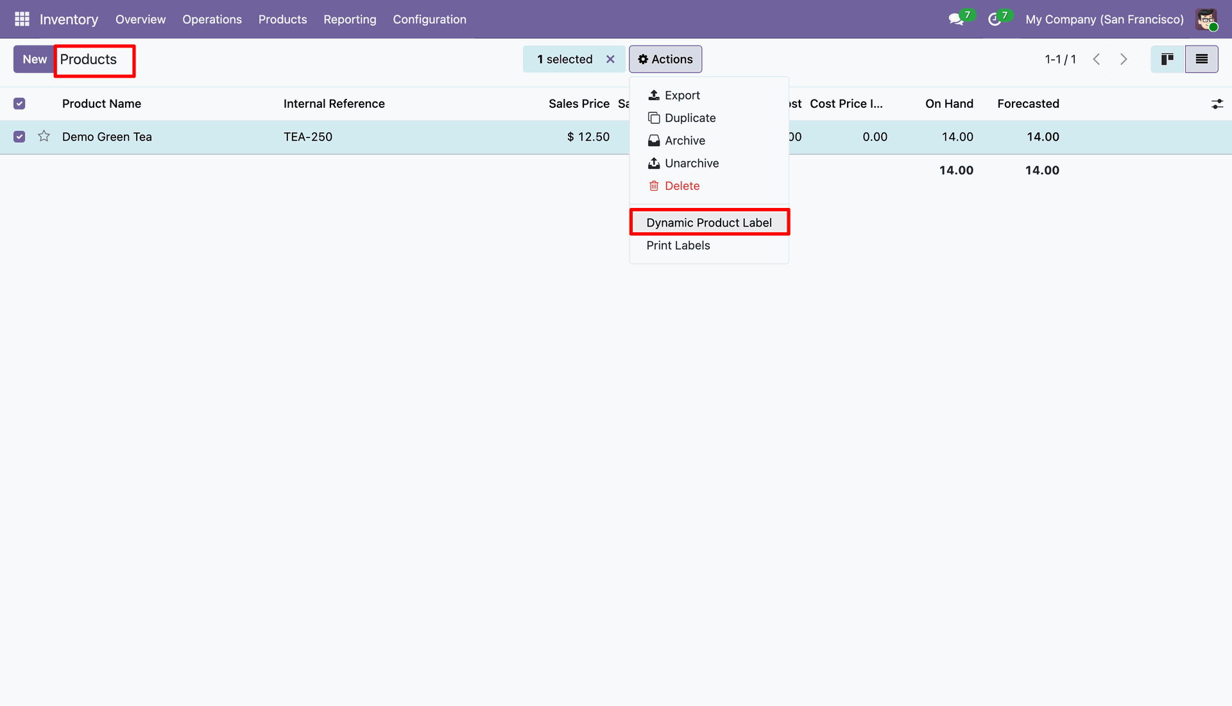
Task: Switch to Kanban view icon
Action: pyautogui.click(x=1167, y=59)
